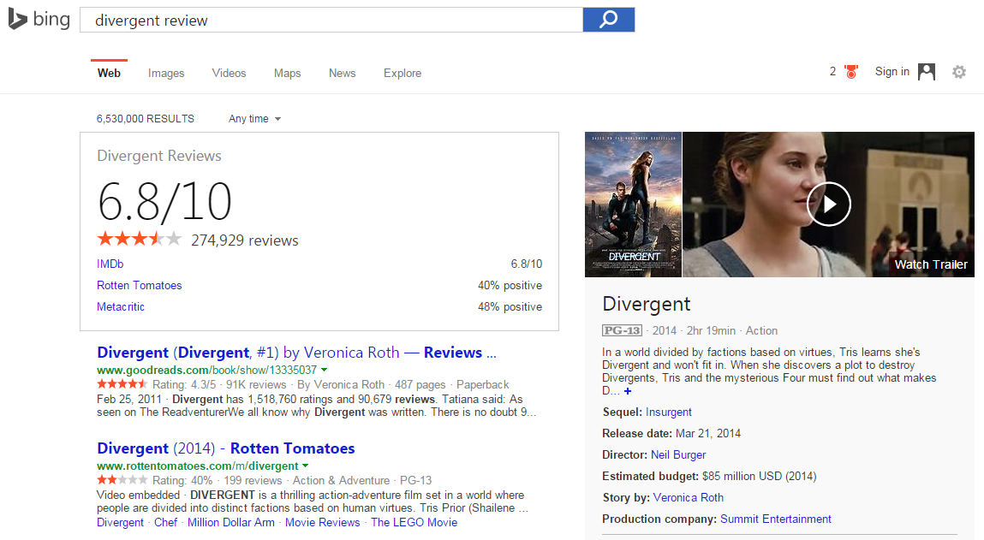Open the settings gear icon
Screen dimensions: 984x540
pos(959,72)
